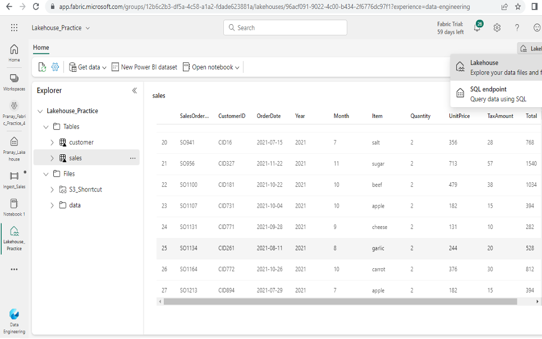Open browser side panel icon
Screen dimensions: 542x339
tap(534, 7)
